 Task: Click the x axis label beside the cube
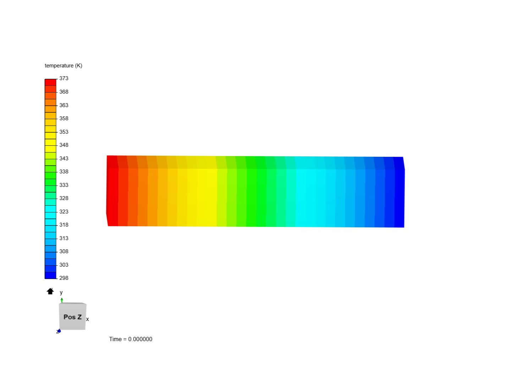pos(88,319)
